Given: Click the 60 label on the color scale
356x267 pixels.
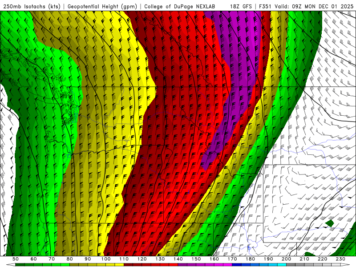Looking at the screenshot, I should (33, 259).
